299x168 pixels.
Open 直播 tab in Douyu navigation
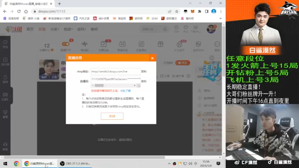(42, 29)
